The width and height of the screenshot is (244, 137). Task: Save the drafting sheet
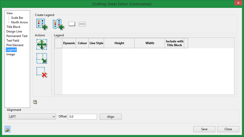tap(204, 129)
